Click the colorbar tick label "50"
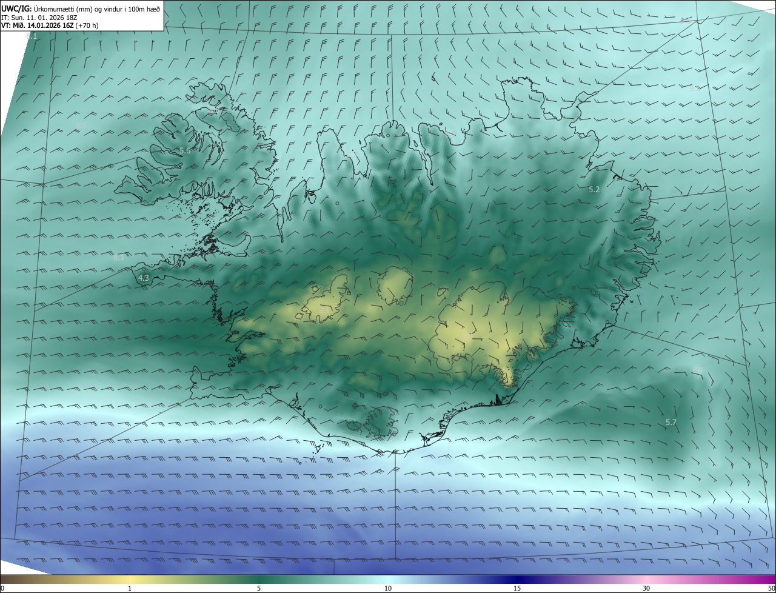Viewport: 776px width, 593px height. (x=771, y=588)
